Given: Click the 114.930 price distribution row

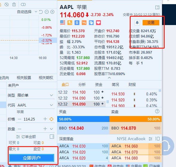Looking at the screenshot, I should click(x=134, y=94).
